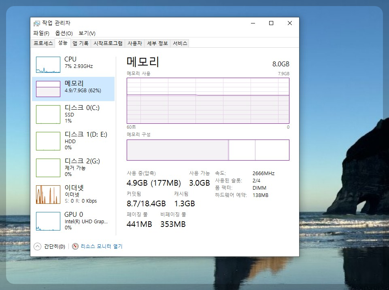Screen dimensions: 389x290
Task: Select the GPU 0 graph thumbnail
Action: pyautogui.click(x=48, y=221)
